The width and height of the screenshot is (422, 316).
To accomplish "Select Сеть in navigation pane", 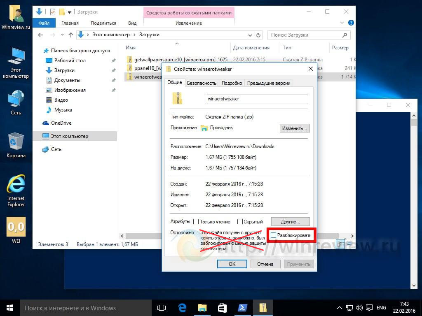I will 56,149.
